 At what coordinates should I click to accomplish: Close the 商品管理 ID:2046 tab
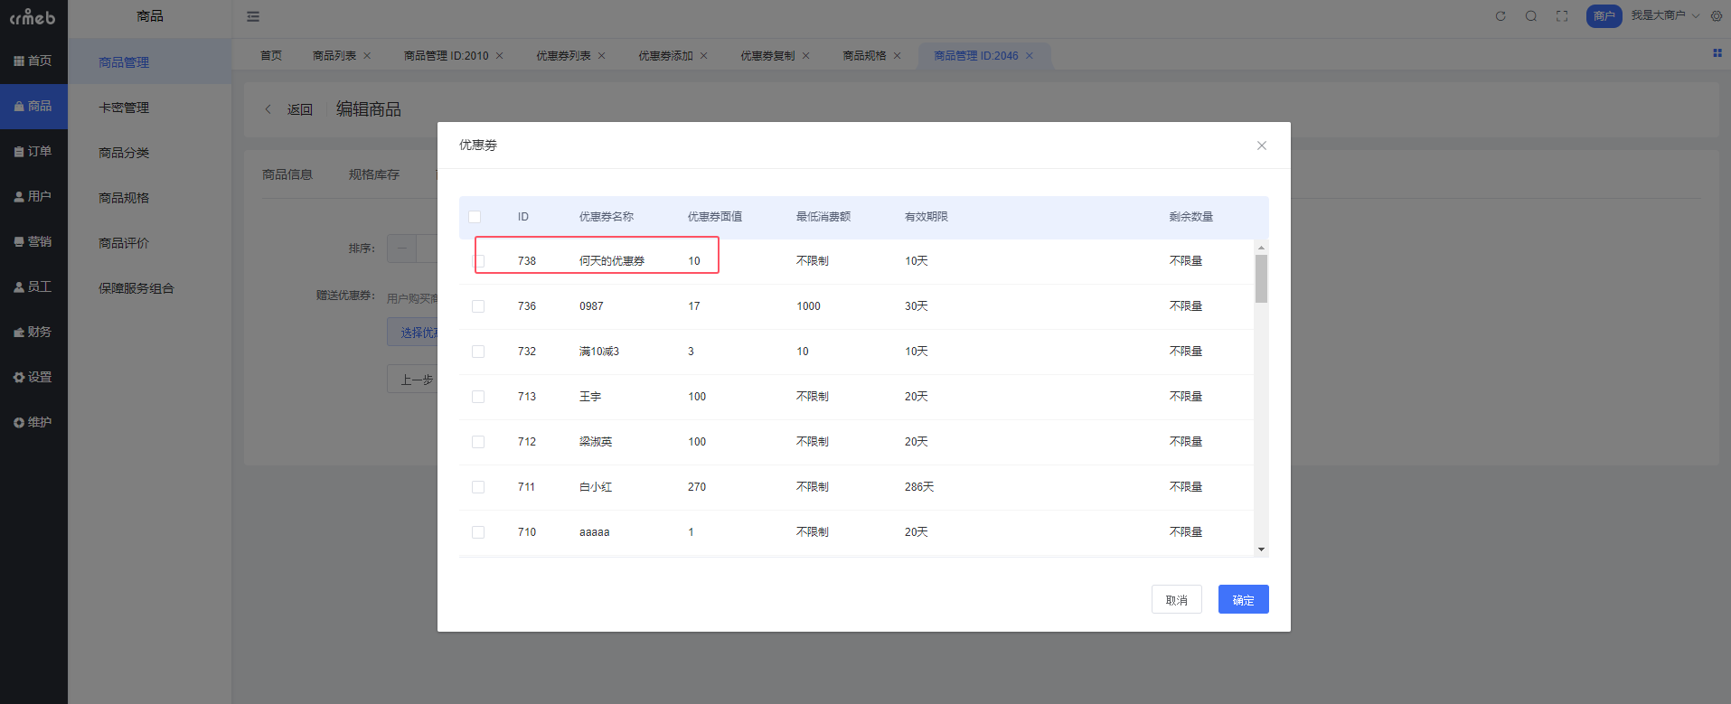[1030, 56]
